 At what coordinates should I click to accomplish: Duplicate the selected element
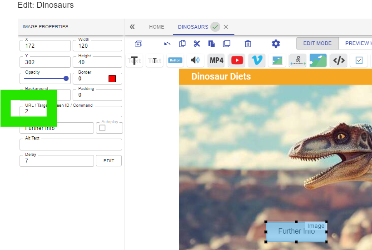coord(227,44)
